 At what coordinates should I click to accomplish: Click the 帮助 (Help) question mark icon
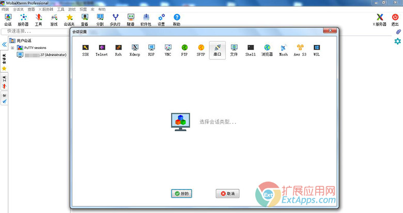[x=177, y=20]
